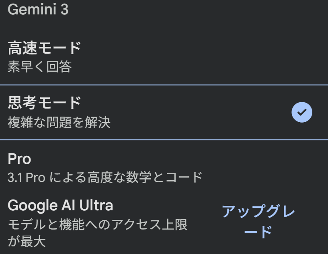
Task: Click the Pro label text
Action: tap(19, 159)
